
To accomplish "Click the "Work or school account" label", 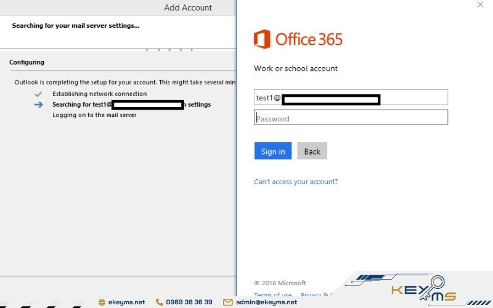I will pyautogui.click(x=296, y=68).
